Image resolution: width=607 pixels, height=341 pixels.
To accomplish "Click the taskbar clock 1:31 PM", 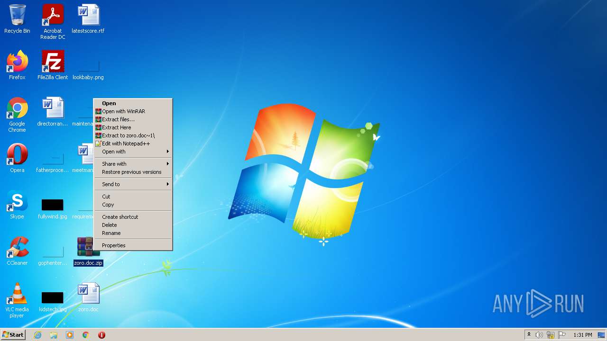I will (x=582, y=335).
